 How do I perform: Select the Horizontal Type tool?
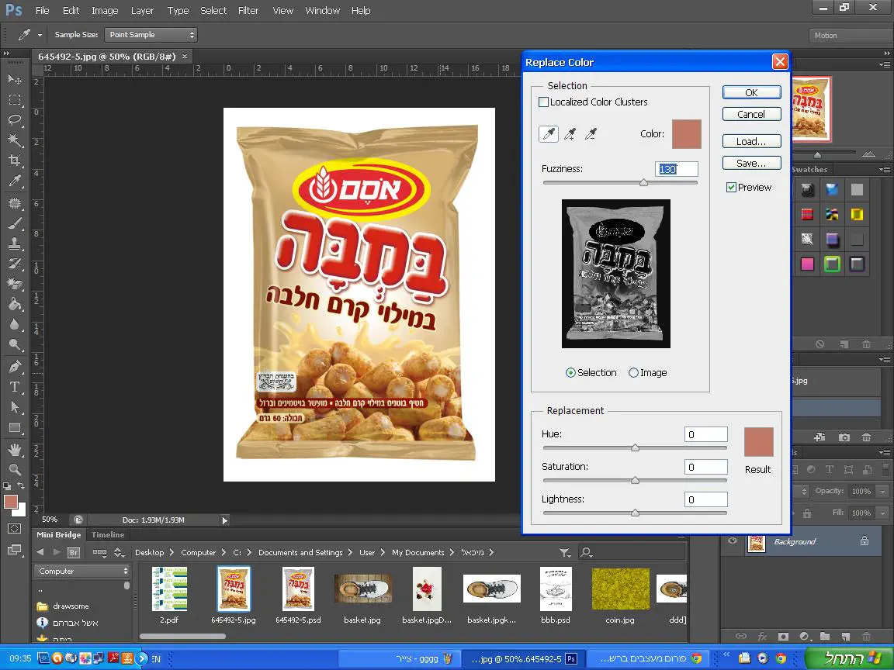(x=15, y=387)
